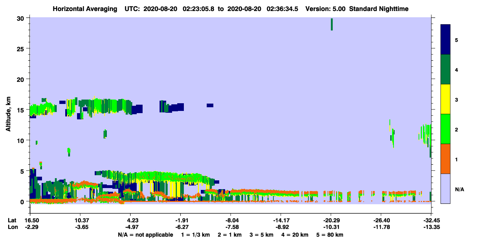The height and width of the screenshot is (245, 479).
Task: Click longitude value '-2.29'
Action: pos(32,227)
